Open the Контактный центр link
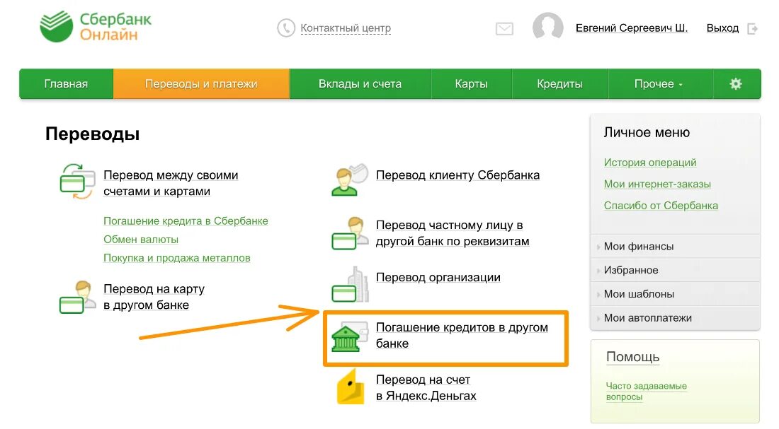 [x=346, y=28]
